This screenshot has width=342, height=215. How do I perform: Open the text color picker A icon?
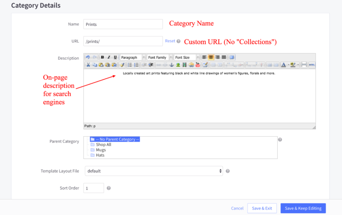[x=284, y=65]
